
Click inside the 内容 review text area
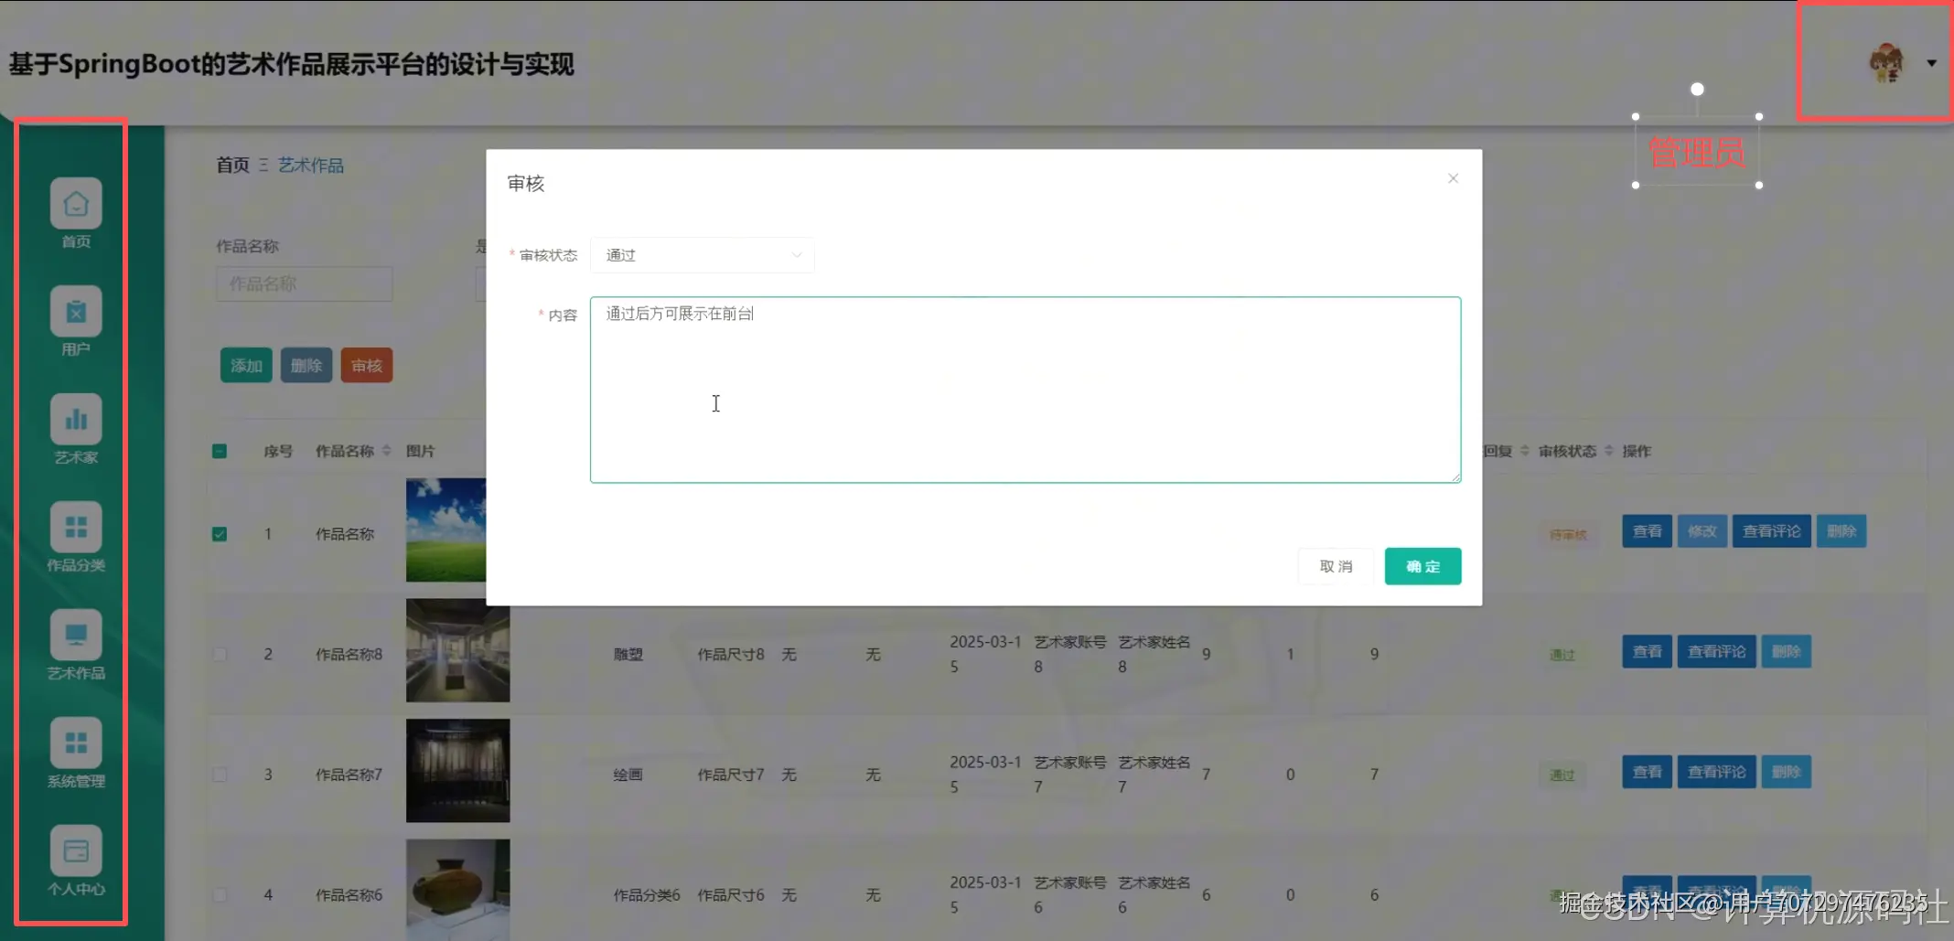(1025, 390)
